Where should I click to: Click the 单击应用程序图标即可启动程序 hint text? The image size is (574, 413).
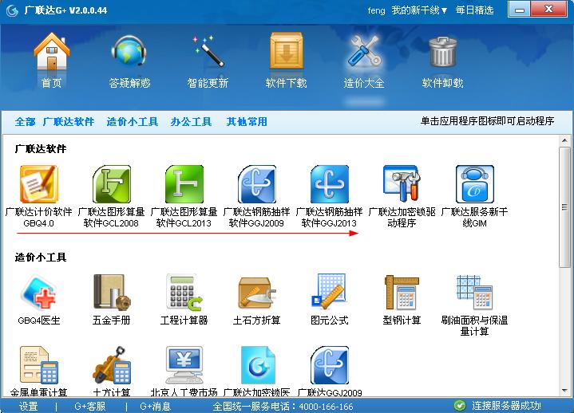487,121
